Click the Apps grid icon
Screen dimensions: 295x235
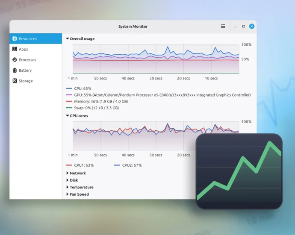[x=15, y=49]
